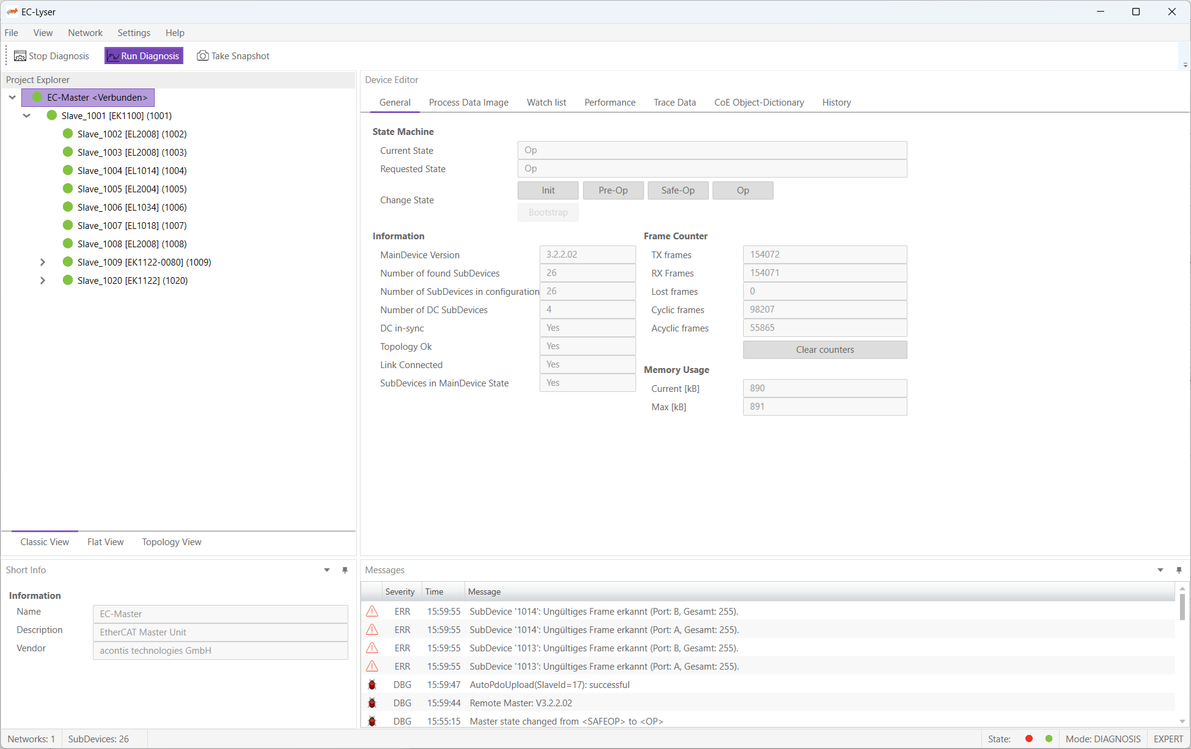Collapse the Slave_1001 [EK1100] tree node

27,115
